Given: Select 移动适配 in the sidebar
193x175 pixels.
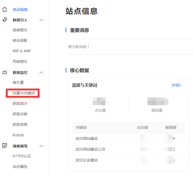Looking at the screenshot, I should [20, 40].
